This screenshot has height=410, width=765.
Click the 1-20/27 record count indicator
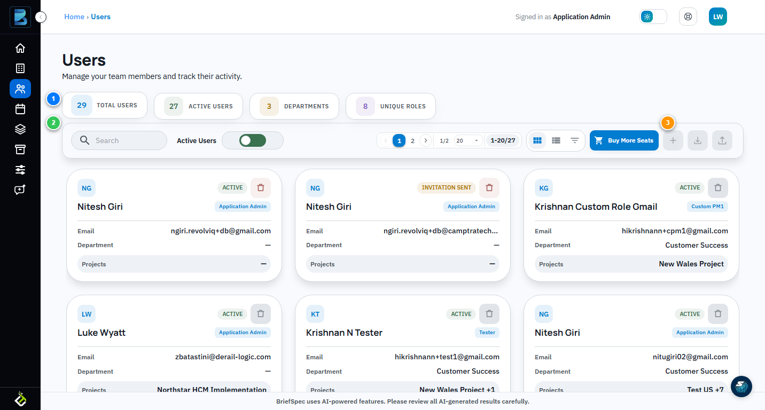(503, 140)
